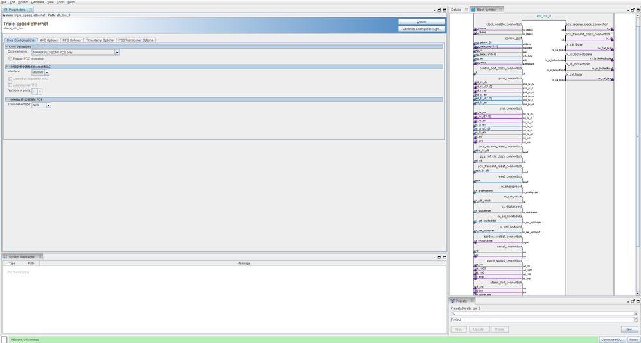Switch to the Timestamp Options tab

point(100,40)
